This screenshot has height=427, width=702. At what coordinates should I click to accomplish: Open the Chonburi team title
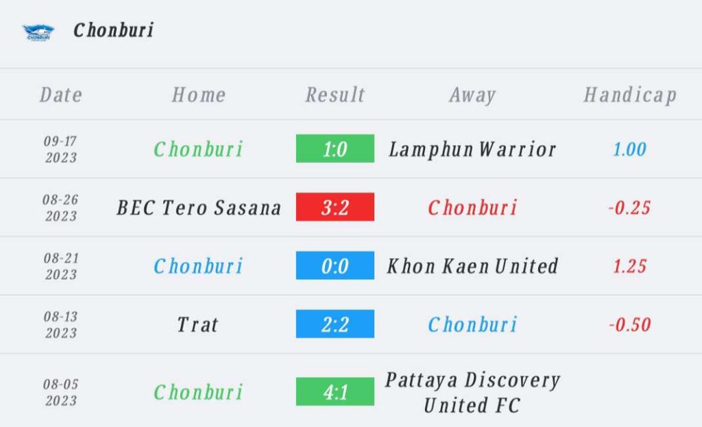tap(113, 30)
